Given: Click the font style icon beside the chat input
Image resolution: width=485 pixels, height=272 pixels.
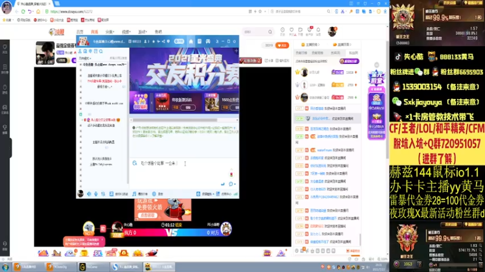Looking at the screenshot, I should [x=135, y=163].
